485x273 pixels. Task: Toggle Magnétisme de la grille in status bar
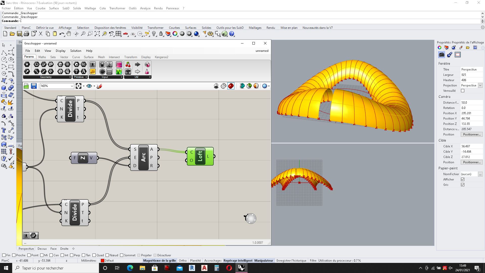[159, 261]
